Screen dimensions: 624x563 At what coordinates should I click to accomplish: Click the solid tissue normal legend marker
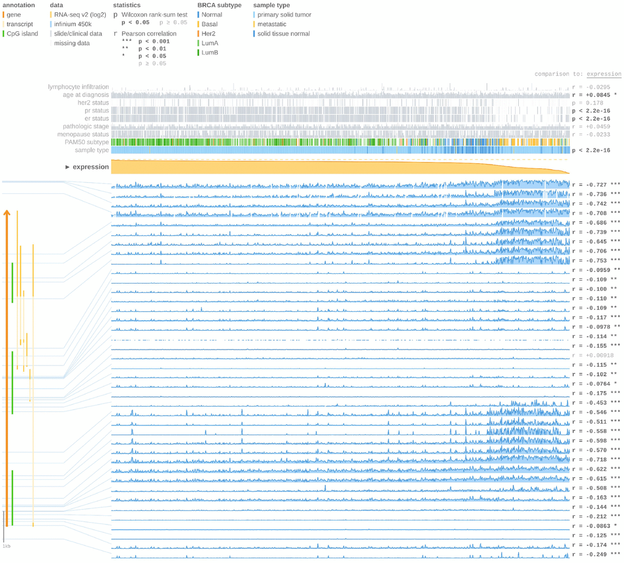click(254, 34)
